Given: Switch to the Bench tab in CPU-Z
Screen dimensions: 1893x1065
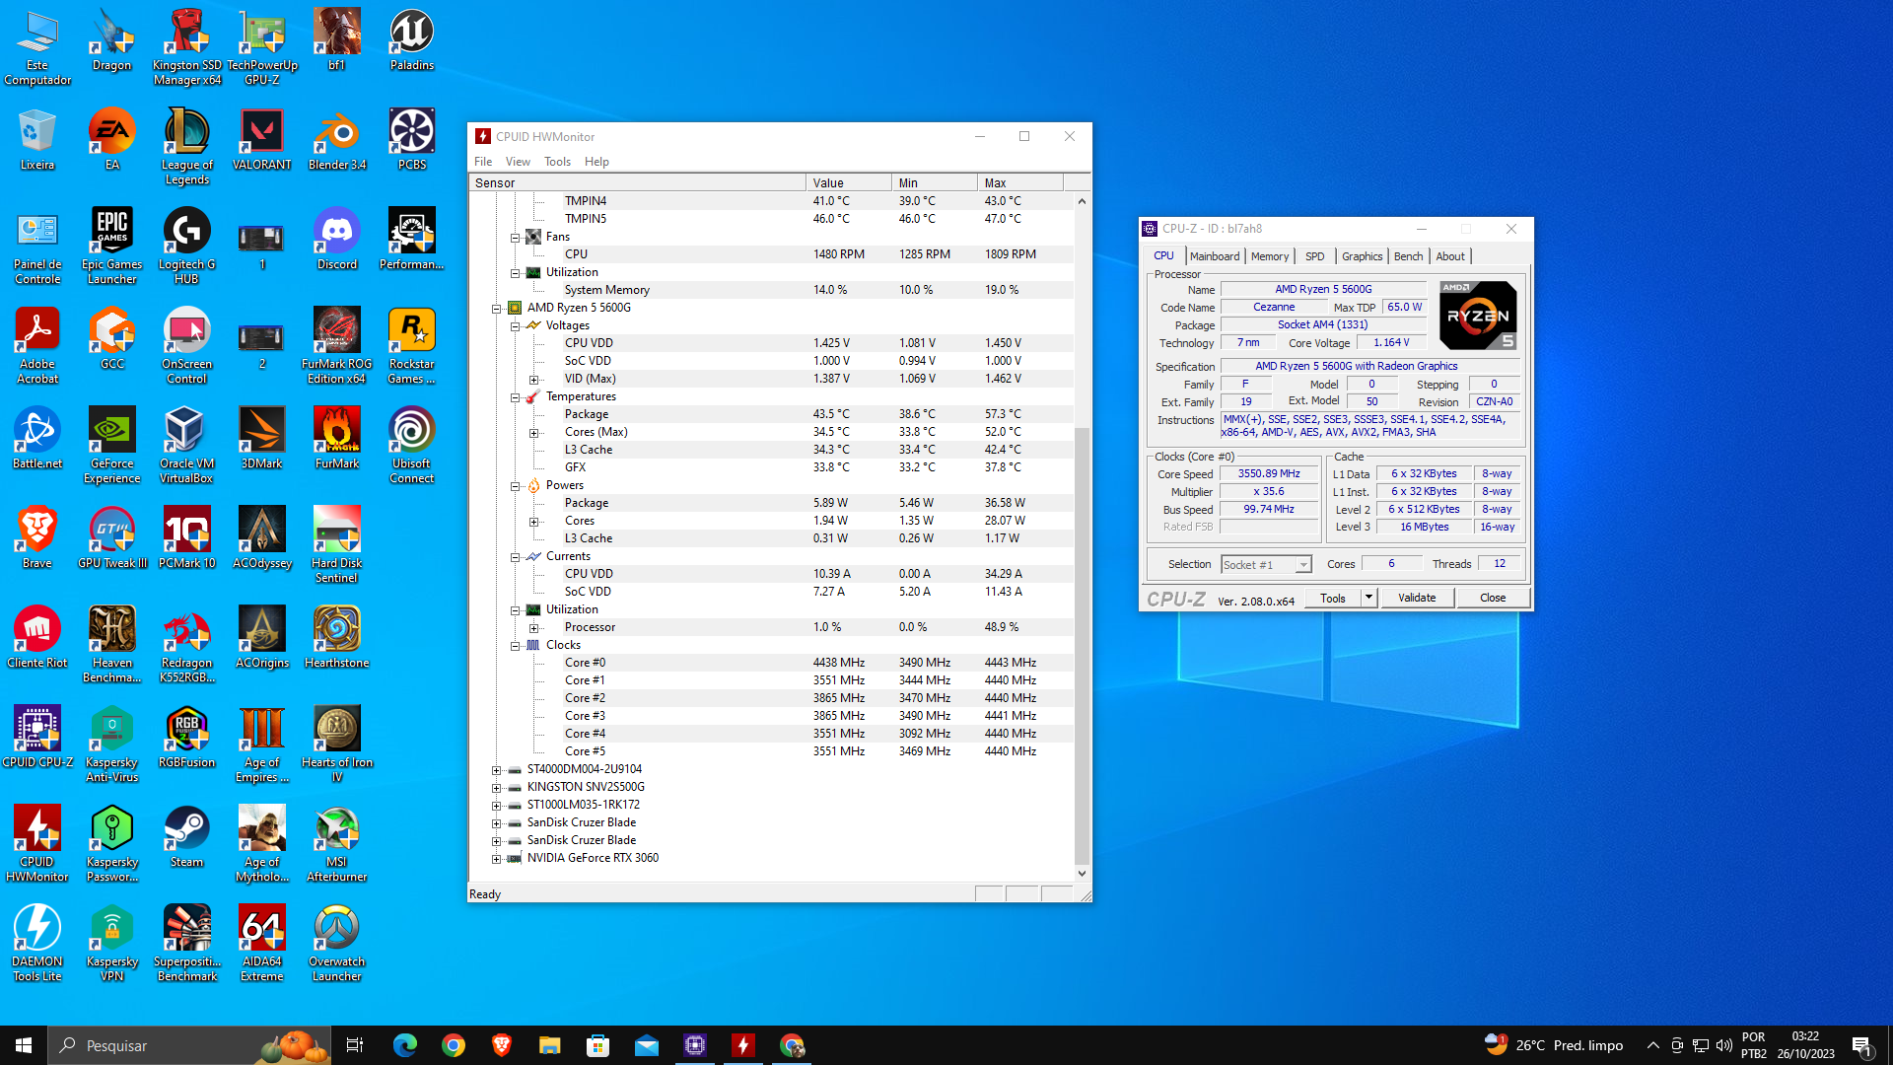Looking at the screenshot, I should click(1409, 256).
